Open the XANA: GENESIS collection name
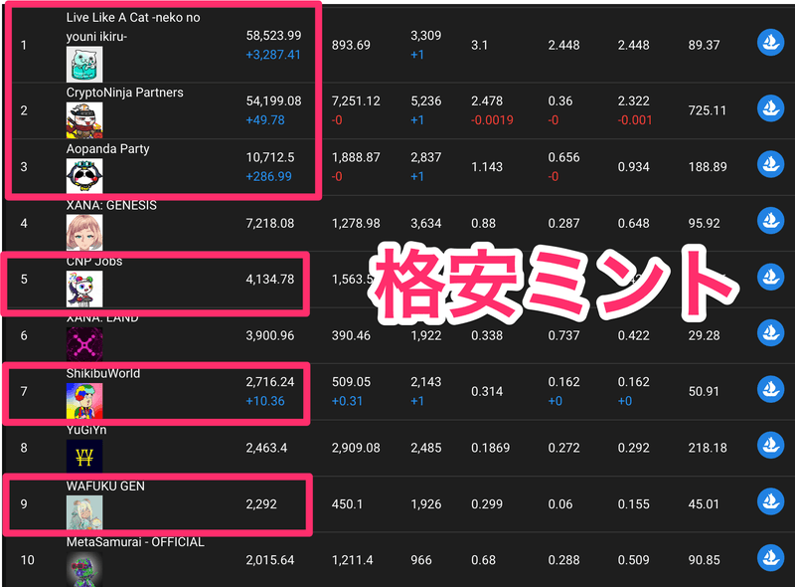The image size is (795, 587). (111, 205)
